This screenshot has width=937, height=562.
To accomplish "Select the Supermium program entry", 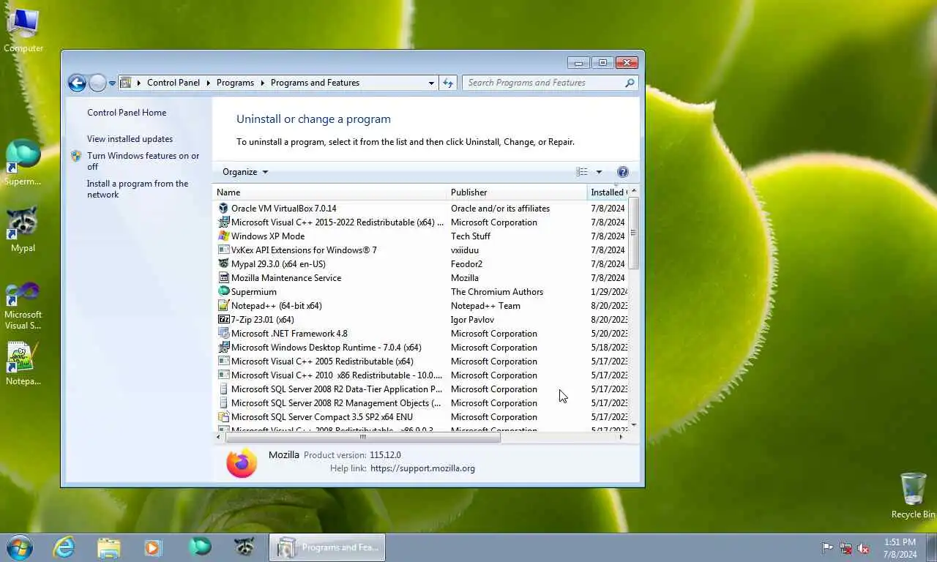I will pyautogui.click(x=421, y=292).
